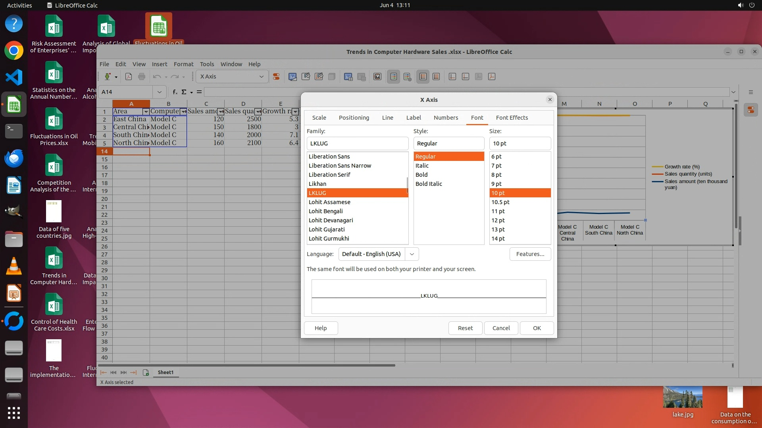Open the Area column filter dropdown
Image resolution: width=762 pixels, height=428 pixels.
tap(146, 112)
